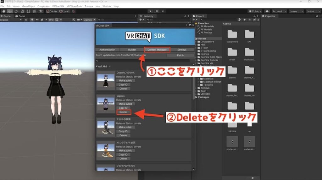Focus the VRChat SDK content search field
The height and width of the screenshot is (180, 322).
tap(142, 61)
